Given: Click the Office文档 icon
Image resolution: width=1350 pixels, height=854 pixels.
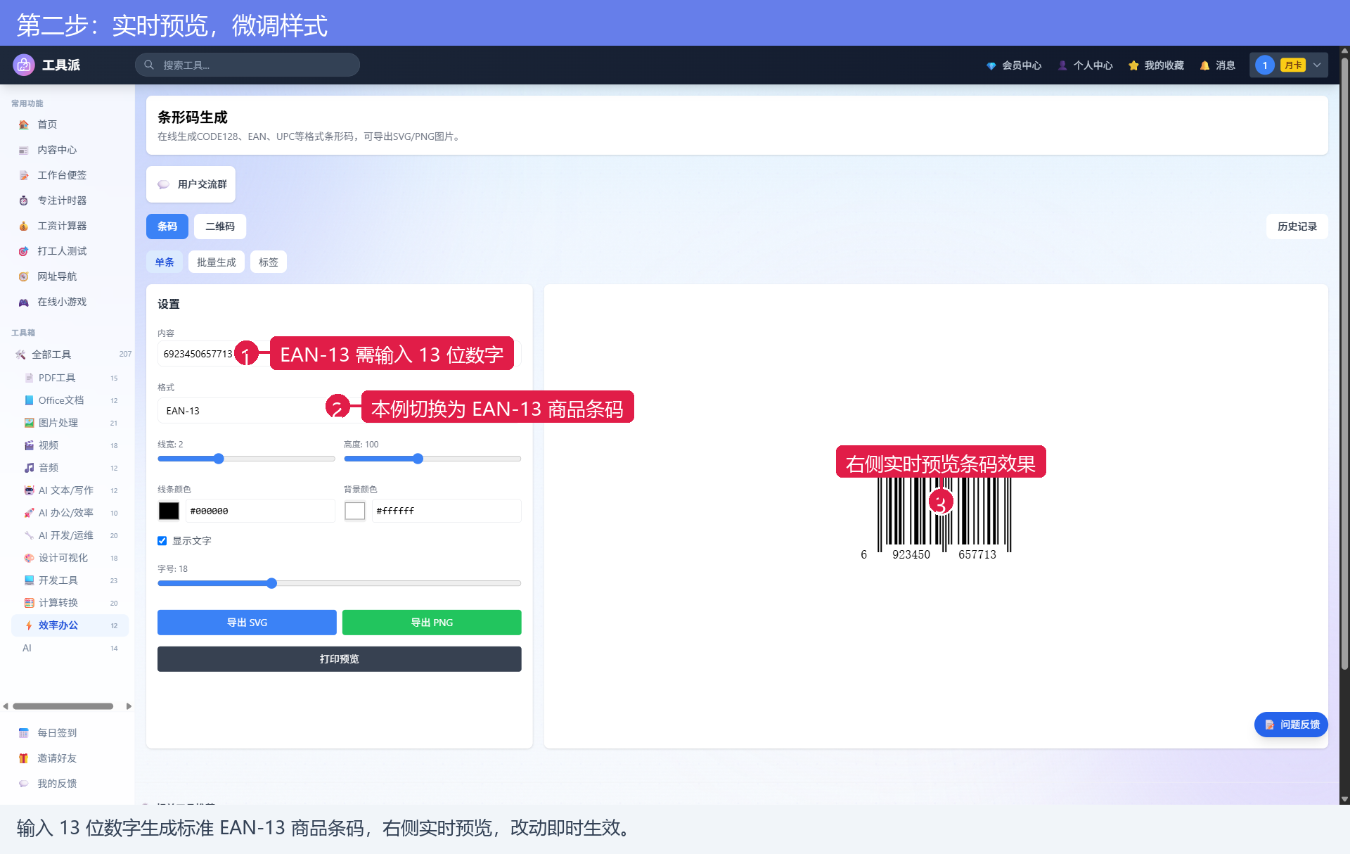Looking at the screenshot, I should [x=29, y=400].
